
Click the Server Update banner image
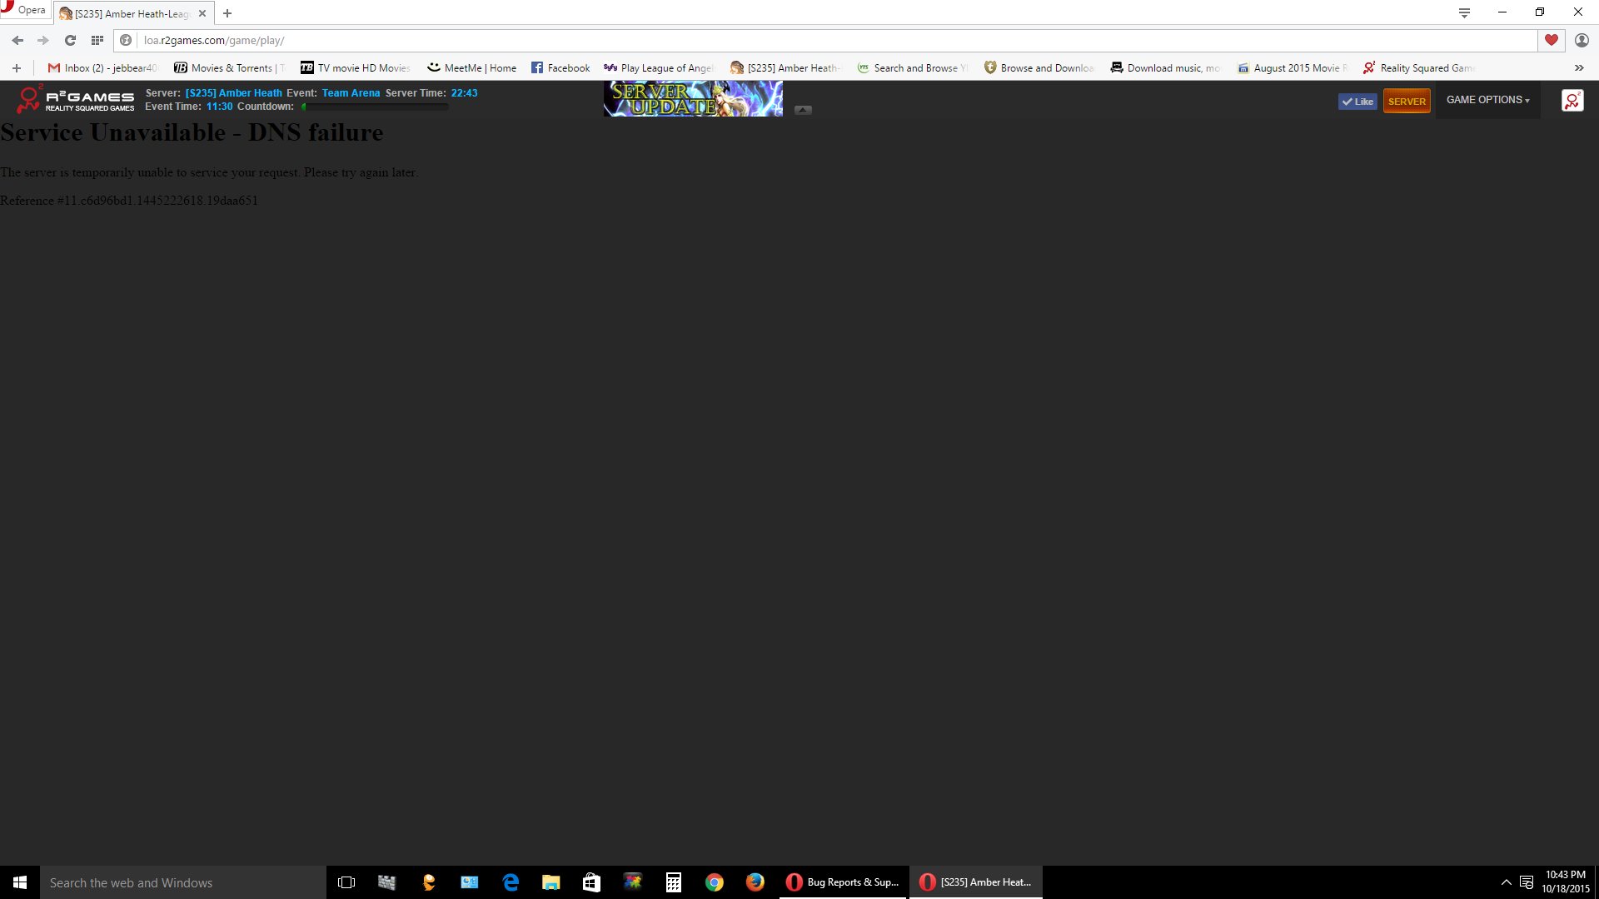point(693,99)
